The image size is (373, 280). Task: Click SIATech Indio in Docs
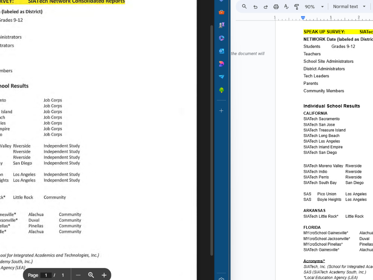click(315, 171)
